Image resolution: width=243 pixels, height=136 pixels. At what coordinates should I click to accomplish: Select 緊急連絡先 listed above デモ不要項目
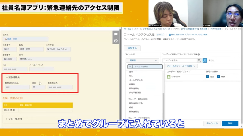tap(134, 88)
